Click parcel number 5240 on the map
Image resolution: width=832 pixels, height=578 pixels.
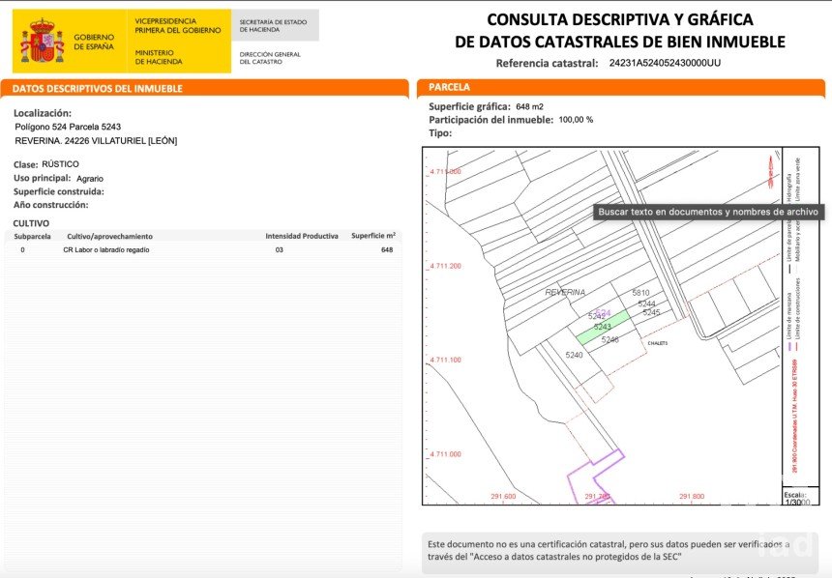click(575, 356)
